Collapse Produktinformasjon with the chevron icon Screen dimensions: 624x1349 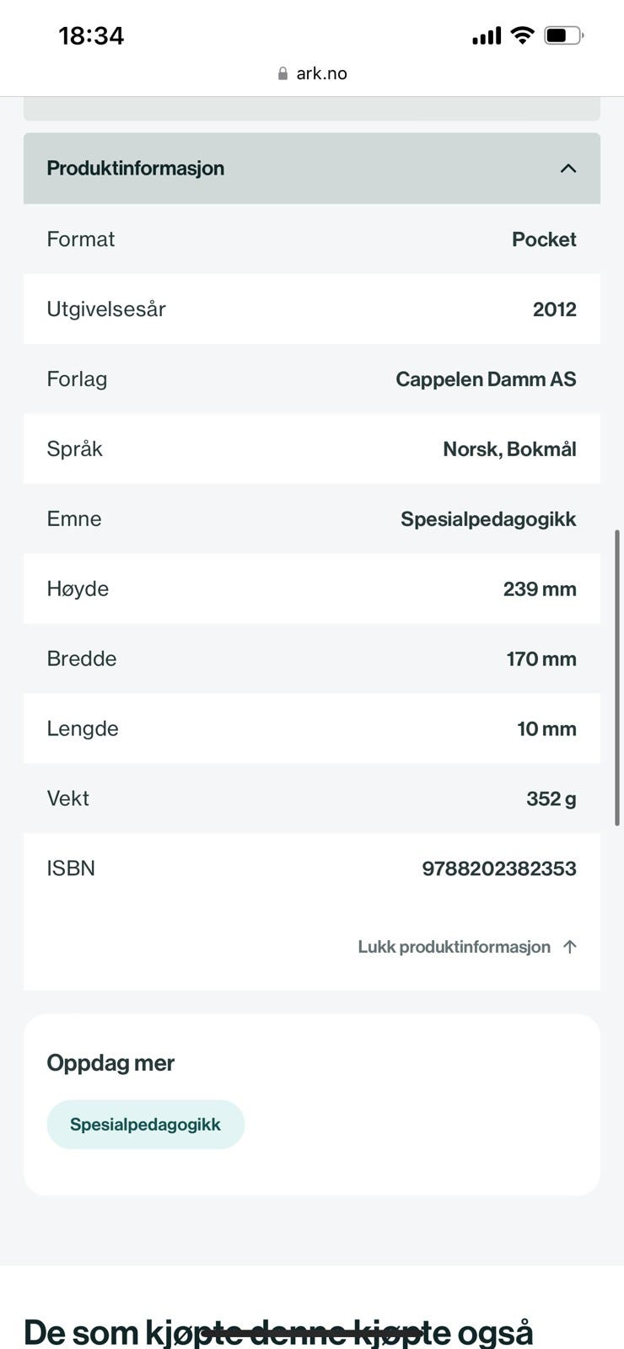pyautogui.click(x=568, y=169)
